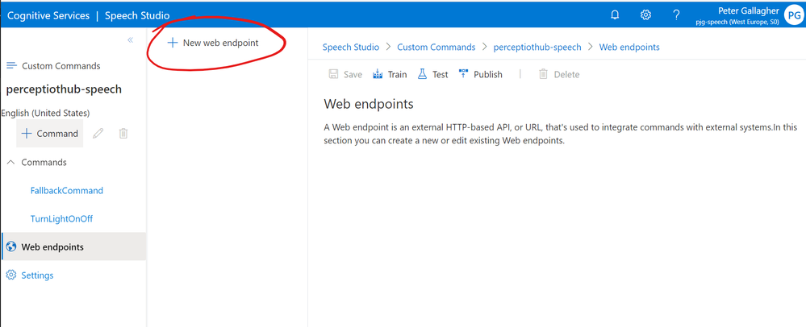Go to Speech Studio breadcrumb
806x327 pixels.
[351, 48]
